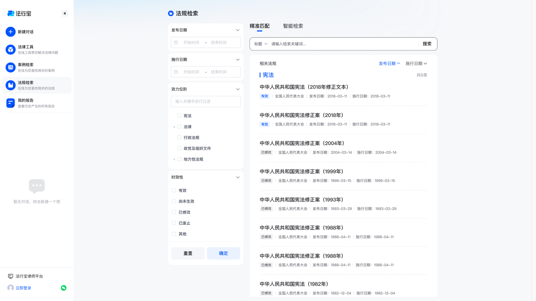
Task: Click the green WeChat icon
Action: 64,288
